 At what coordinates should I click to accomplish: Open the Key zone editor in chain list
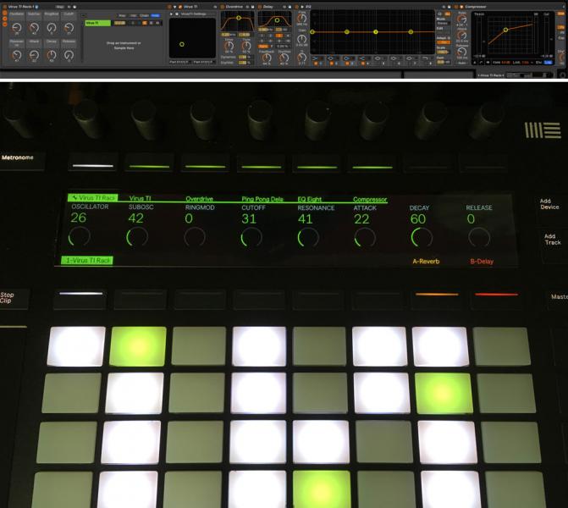(123, 15)
